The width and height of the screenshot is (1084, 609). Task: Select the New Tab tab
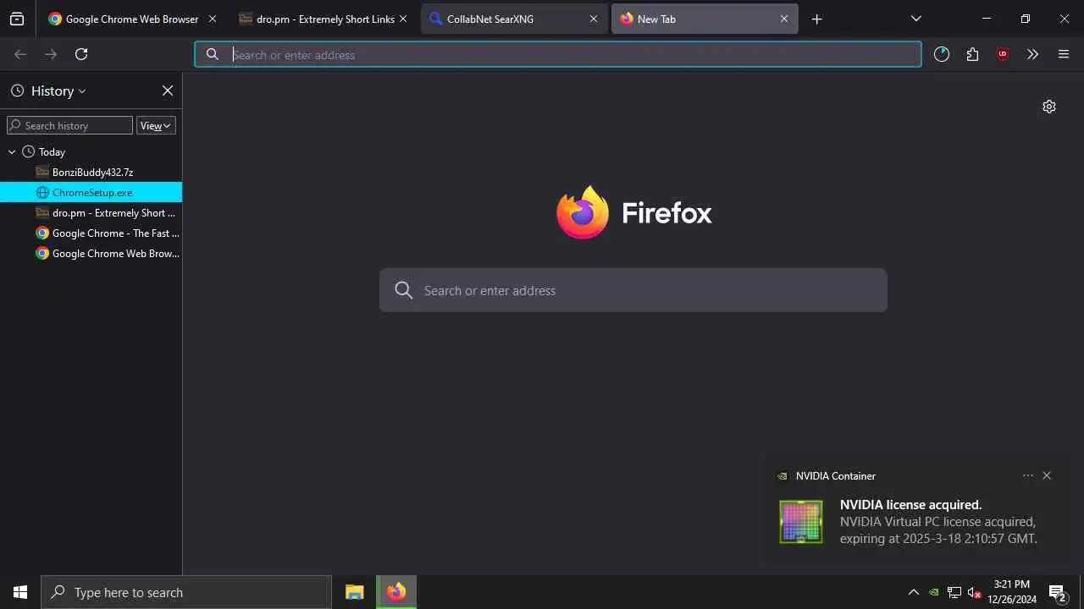pos(705,19)
